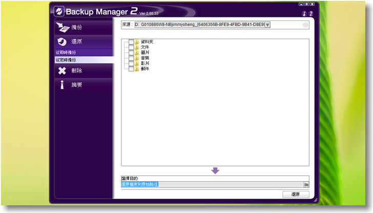The width and height of the screenshot is (373, 213).
Task: Check the 資料夾 checkbox
Action: pyautogui.click(x=131, y=42)
